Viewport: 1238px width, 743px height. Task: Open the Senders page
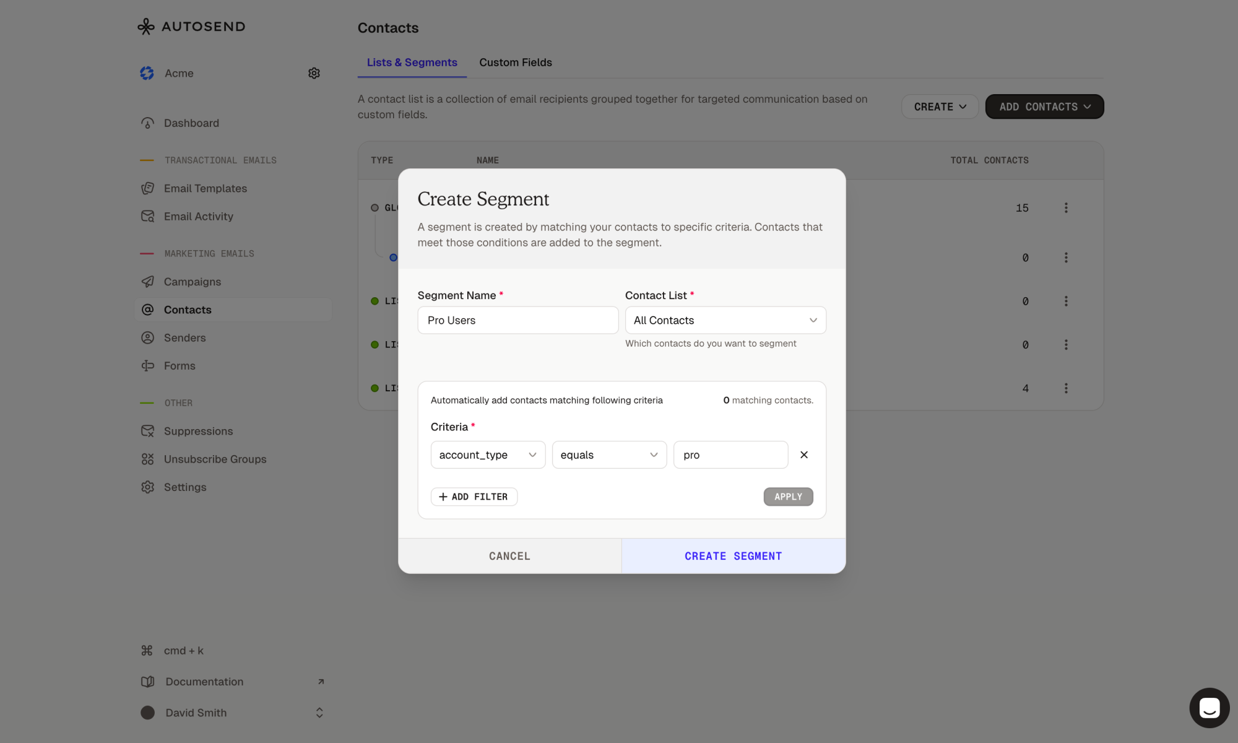[184, 337]
